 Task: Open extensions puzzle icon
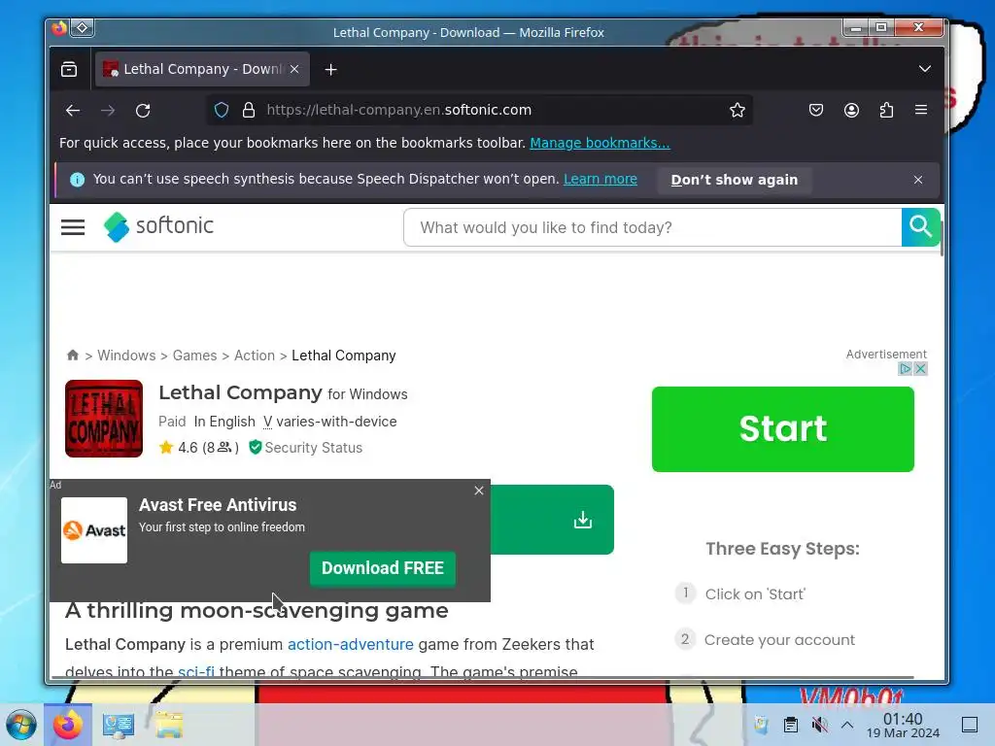tap(886, 110)
